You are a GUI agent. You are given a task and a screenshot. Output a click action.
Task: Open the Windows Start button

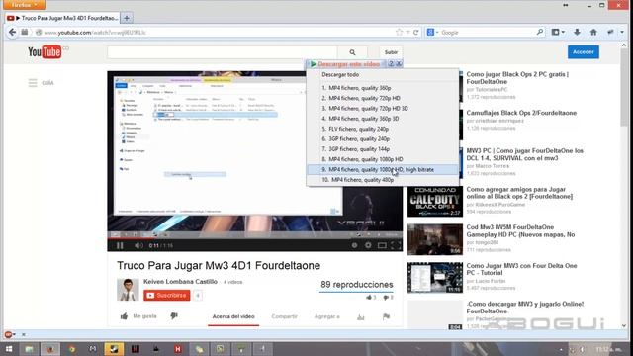click(9, 349)
